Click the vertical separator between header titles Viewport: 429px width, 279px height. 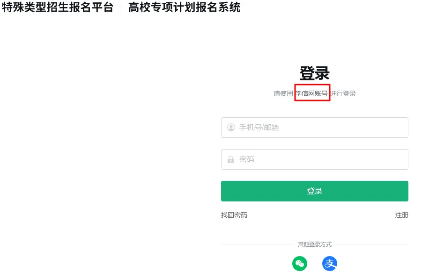(121, 7)
